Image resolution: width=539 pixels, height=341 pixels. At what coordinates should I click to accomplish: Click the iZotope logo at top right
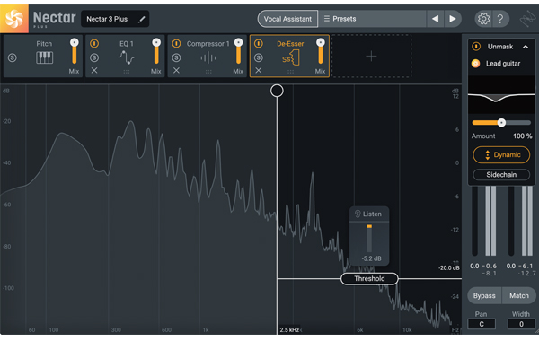pos(528,19)
